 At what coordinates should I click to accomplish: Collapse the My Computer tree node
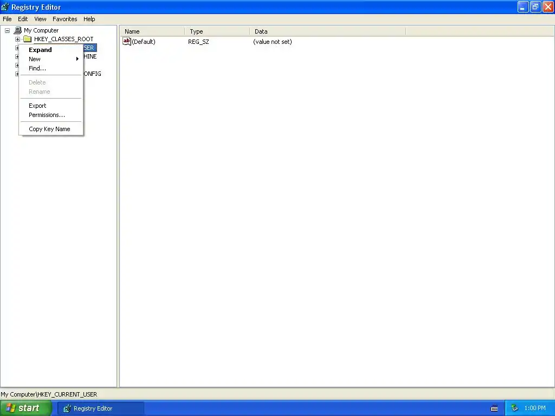[x=7, y=30]
